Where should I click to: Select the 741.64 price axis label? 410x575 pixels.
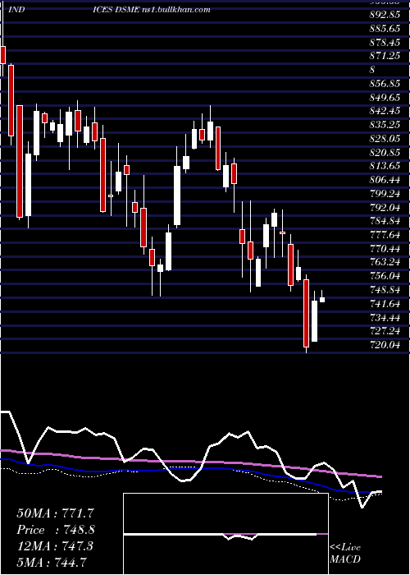[x=385, y=304]
